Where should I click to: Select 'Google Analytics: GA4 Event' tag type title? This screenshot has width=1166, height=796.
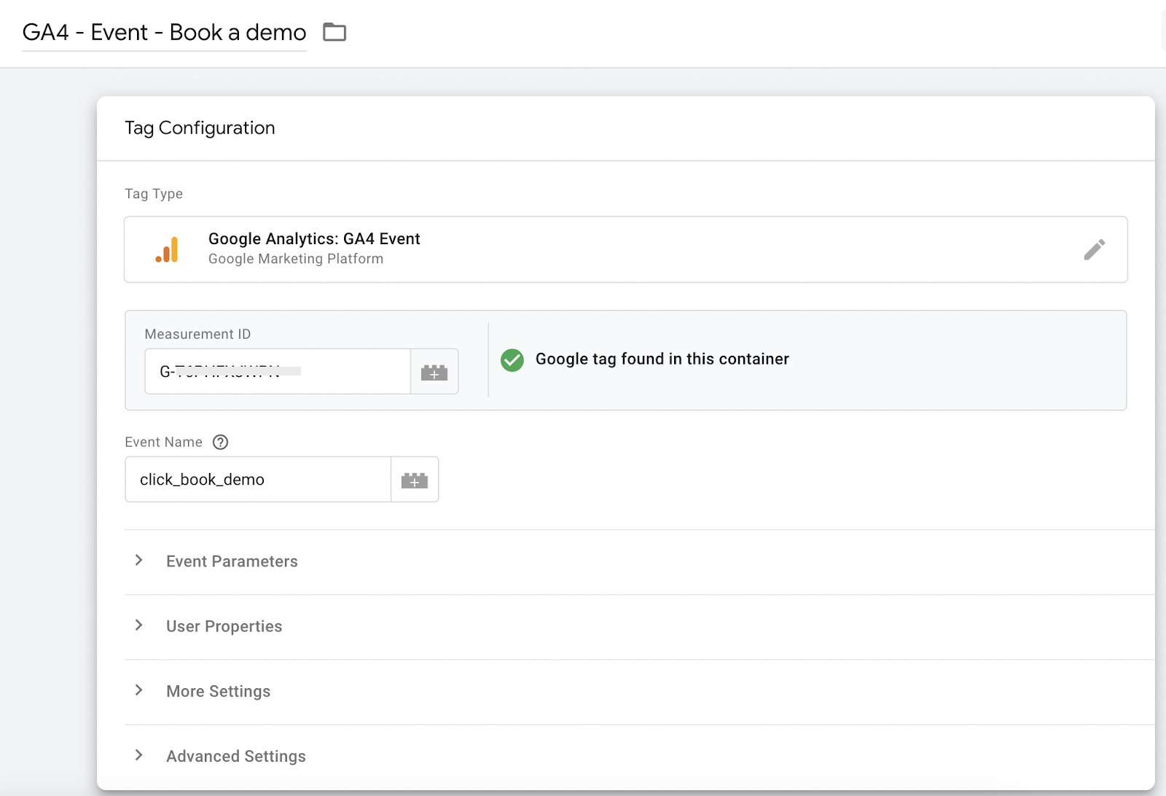coord(314,239)
